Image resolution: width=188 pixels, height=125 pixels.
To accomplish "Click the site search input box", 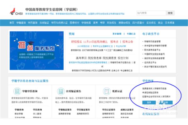I will coord(151,13).
